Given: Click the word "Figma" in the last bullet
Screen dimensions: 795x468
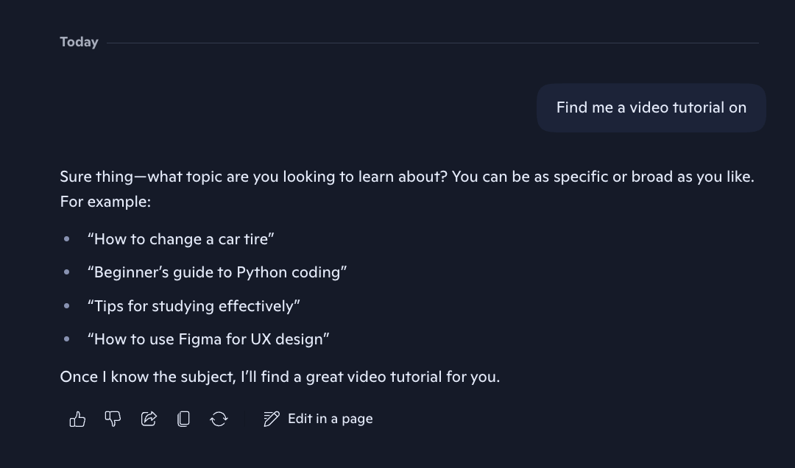Looking at the screenshot, I should point(197,339).
